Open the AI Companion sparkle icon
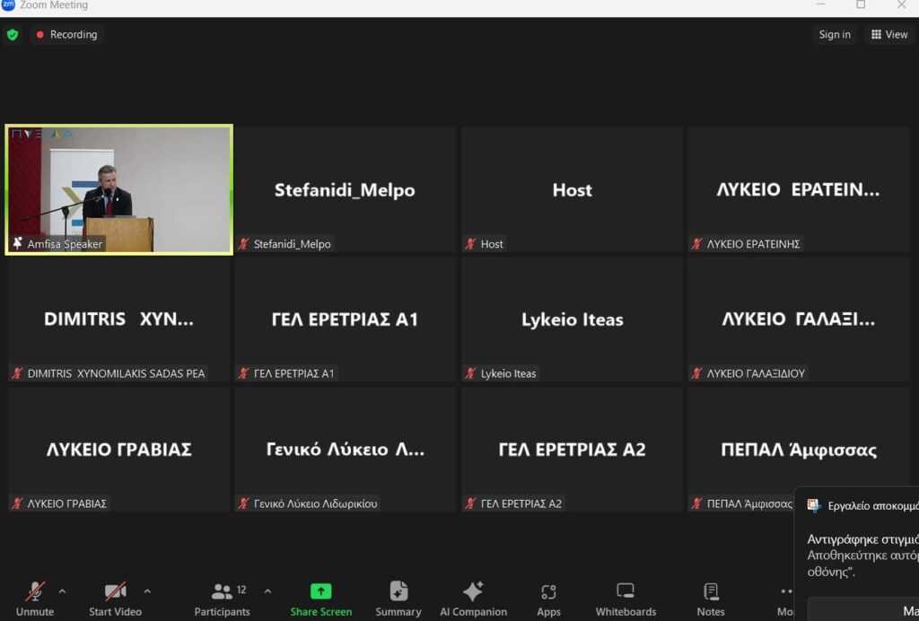The height and width of the screenshot is (621, 919). [472, 591]
